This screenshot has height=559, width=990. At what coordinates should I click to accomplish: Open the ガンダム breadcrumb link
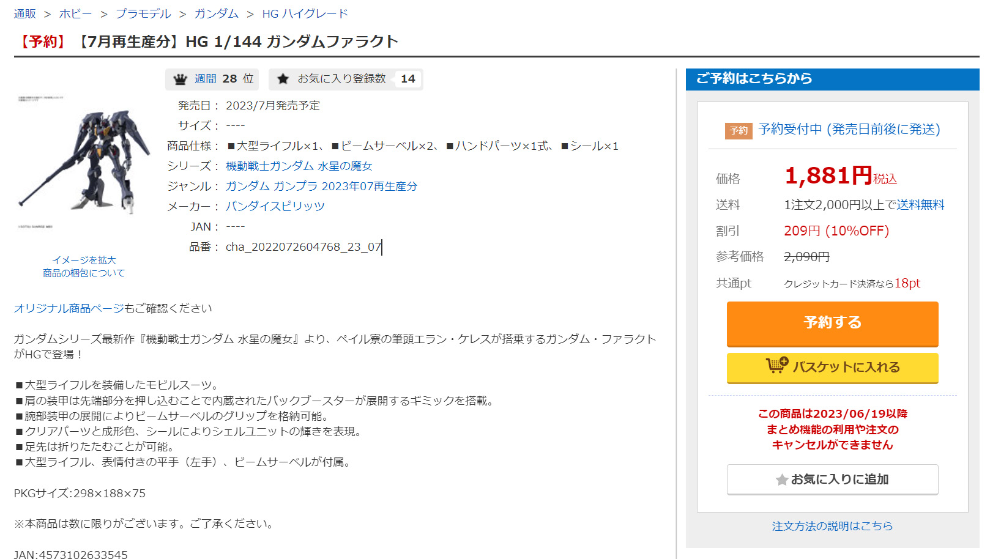tap(217, 13)
